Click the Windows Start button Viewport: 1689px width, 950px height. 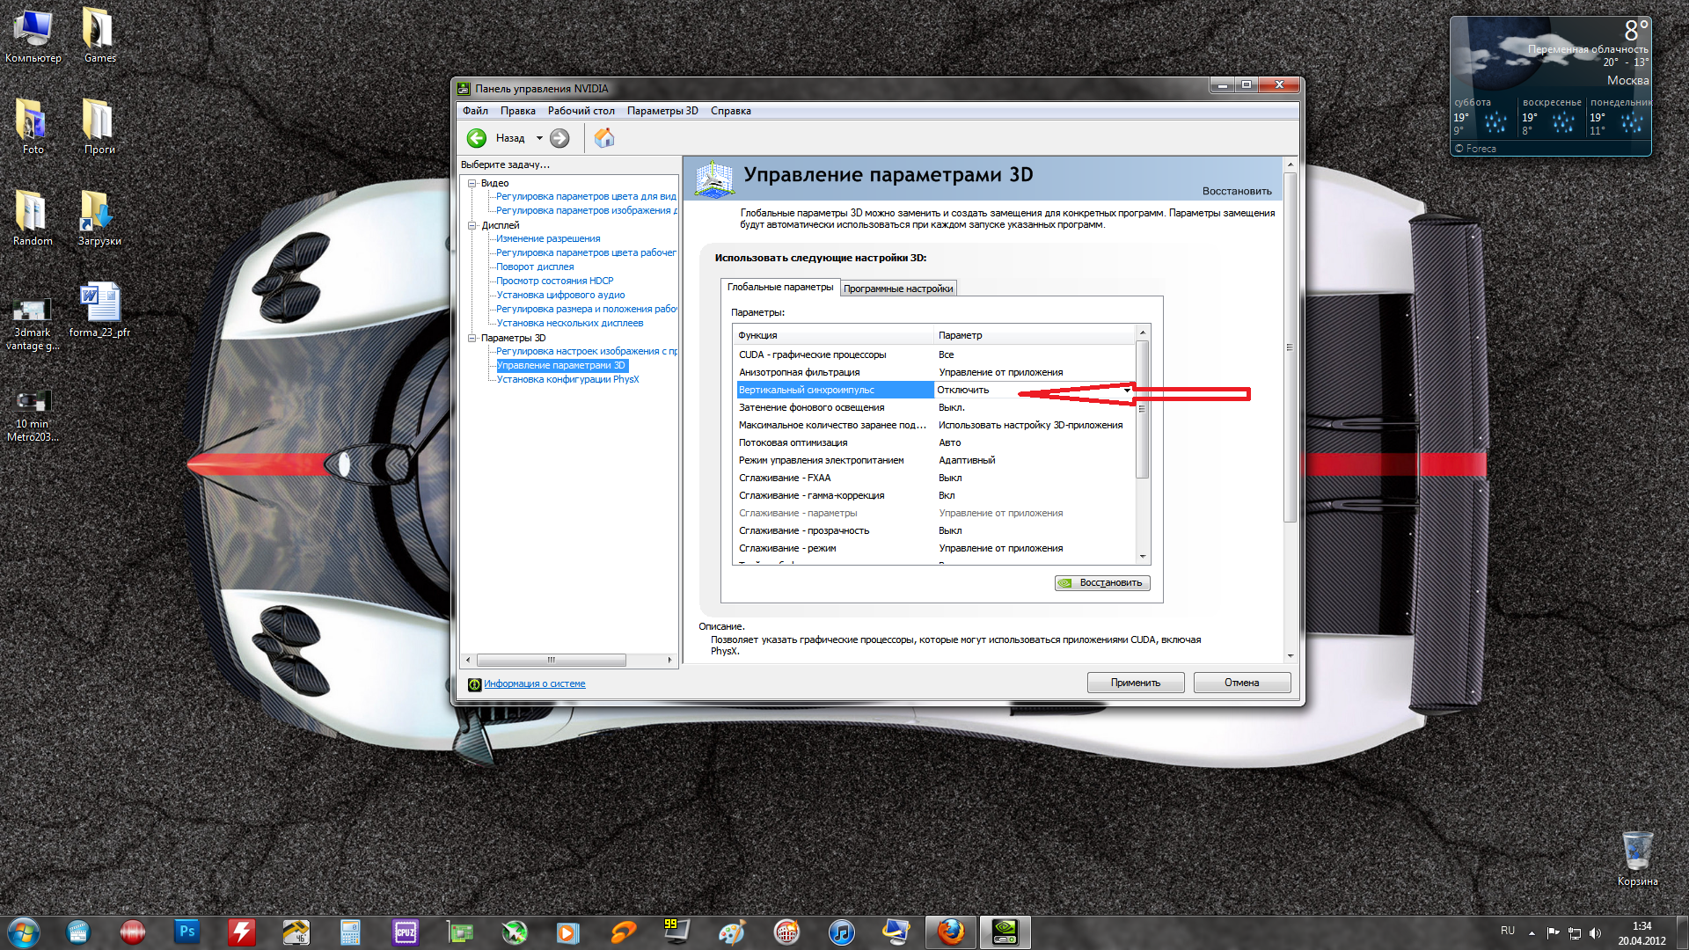[x=24, y=932]
